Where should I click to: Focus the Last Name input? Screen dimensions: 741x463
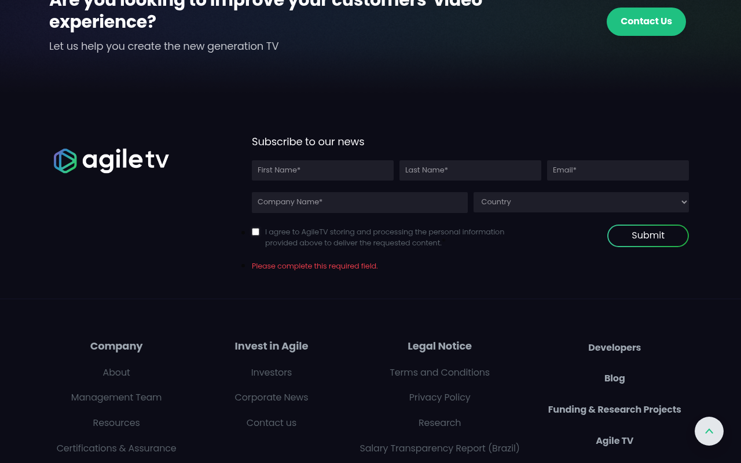point(470,170)
